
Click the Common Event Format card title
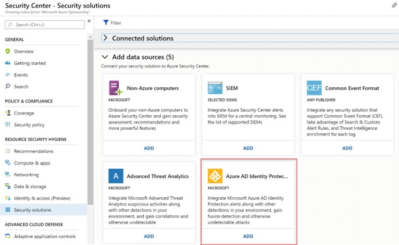[x=352, y=88]
